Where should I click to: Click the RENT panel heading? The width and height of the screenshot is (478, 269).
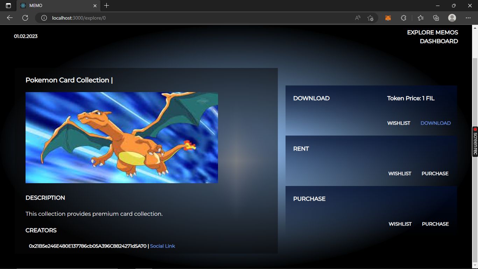301,149
